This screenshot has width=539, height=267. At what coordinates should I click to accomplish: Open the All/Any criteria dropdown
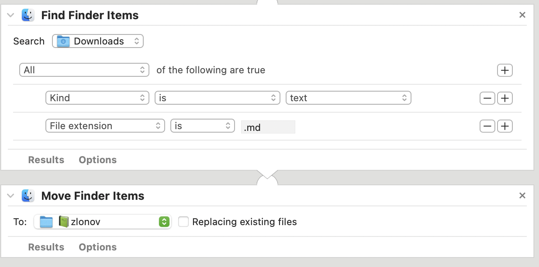(x=84, y=70)
